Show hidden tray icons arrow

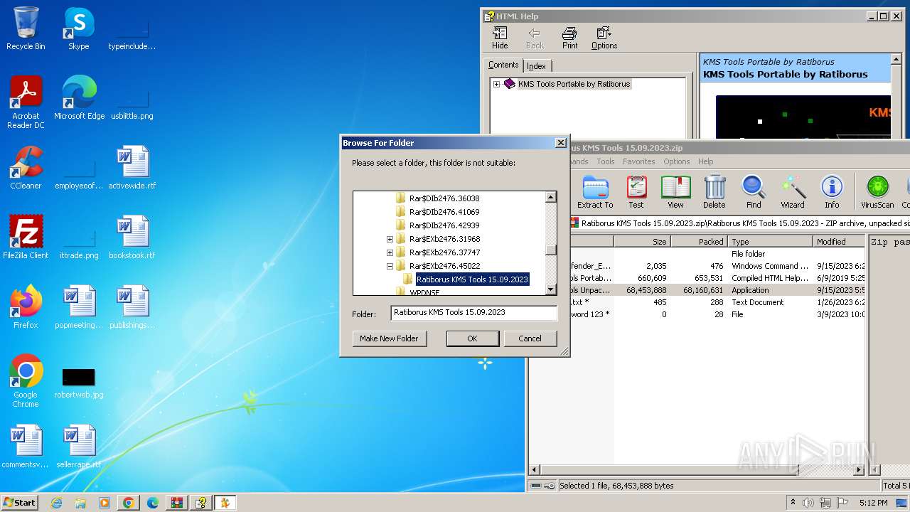[793, 503]
